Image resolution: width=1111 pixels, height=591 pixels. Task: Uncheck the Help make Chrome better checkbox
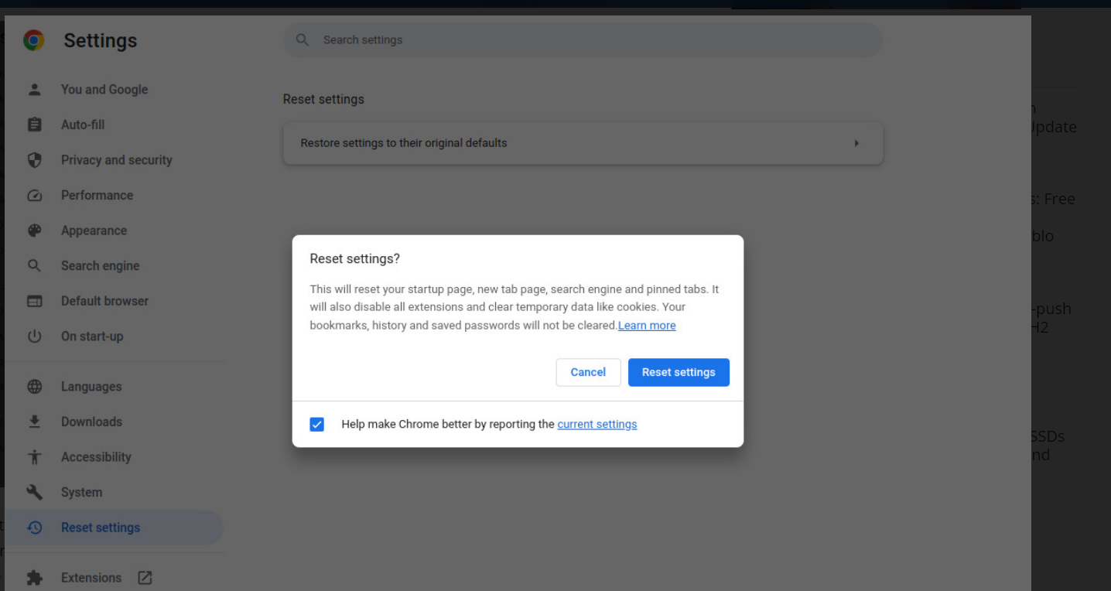(316, 424)
